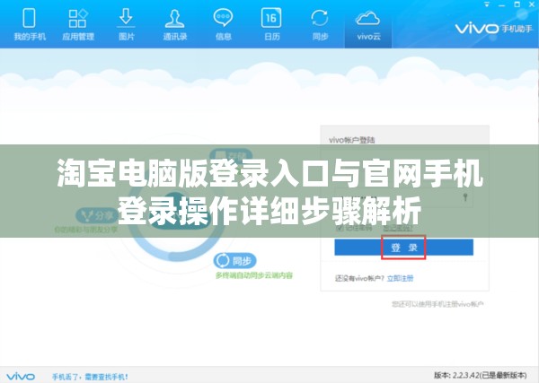Select the vivo云 cloud tab

tap(367, 25)
